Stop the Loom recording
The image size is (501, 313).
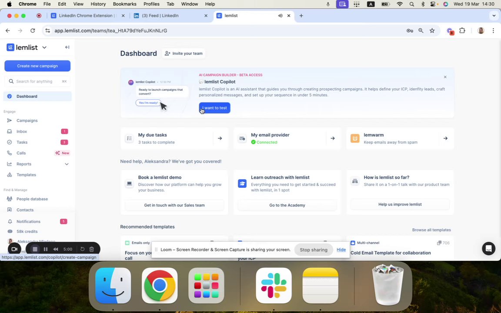tap(35, 249)
